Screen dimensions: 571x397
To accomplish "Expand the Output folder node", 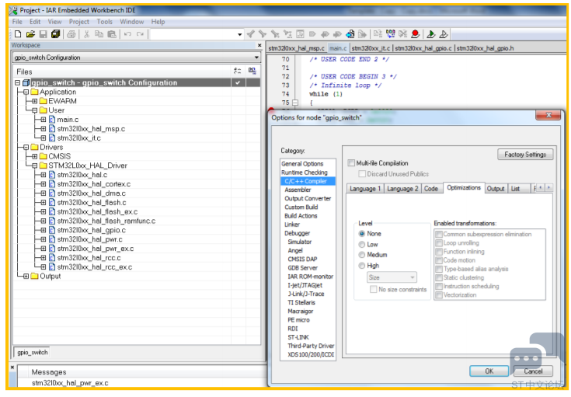I will click(x=26, y=276).
